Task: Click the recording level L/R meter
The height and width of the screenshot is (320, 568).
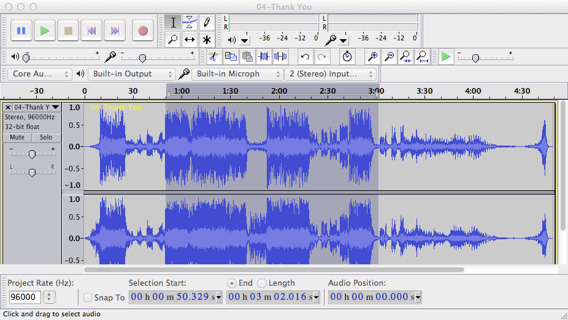Action: point(370,23)
